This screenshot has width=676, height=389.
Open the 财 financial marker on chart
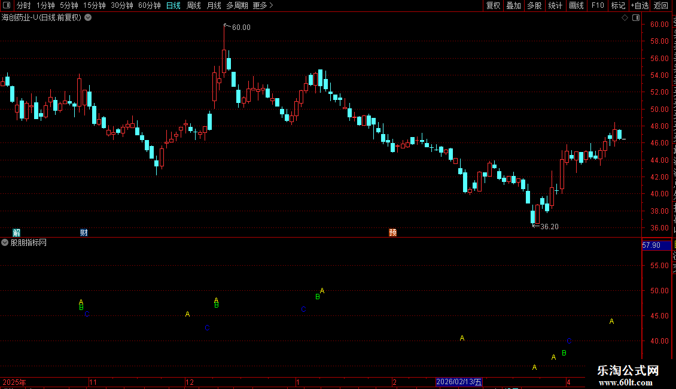coord(84,233)
